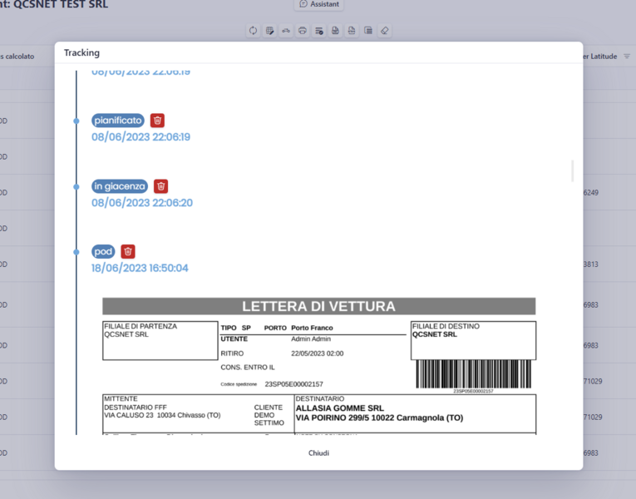Open the Assistant button at top
Viewport: 636px width, 499px height.
318,4
